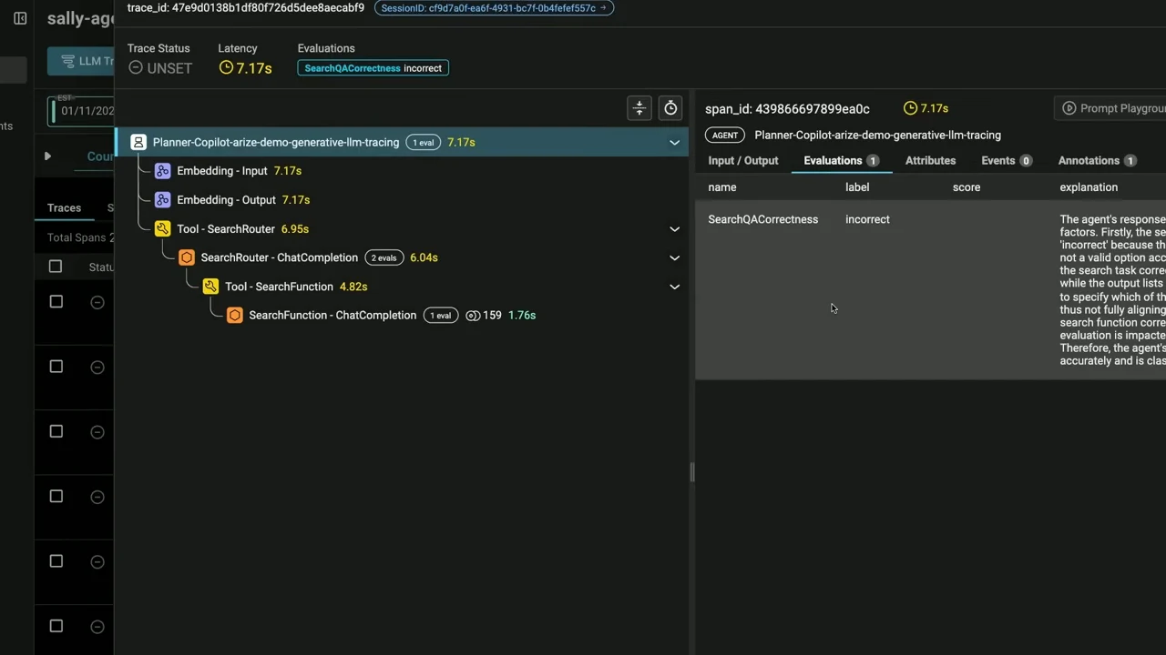Select the Traces tab in background
The image size is (1166, 655).
tap(64, 208)
